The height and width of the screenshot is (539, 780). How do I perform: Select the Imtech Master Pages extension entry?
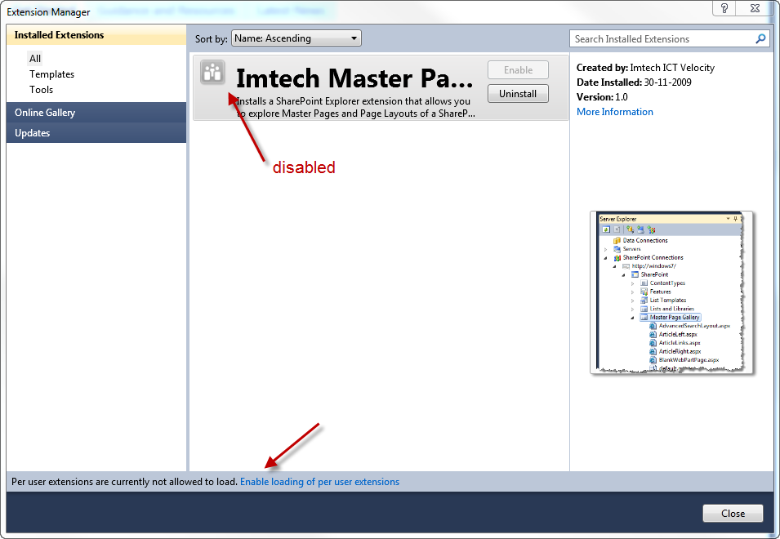click(381, 87)
